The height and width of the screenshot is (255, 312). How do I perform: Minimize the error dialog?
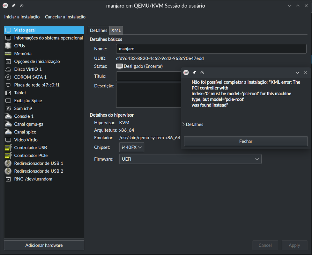tap(297, 73)
